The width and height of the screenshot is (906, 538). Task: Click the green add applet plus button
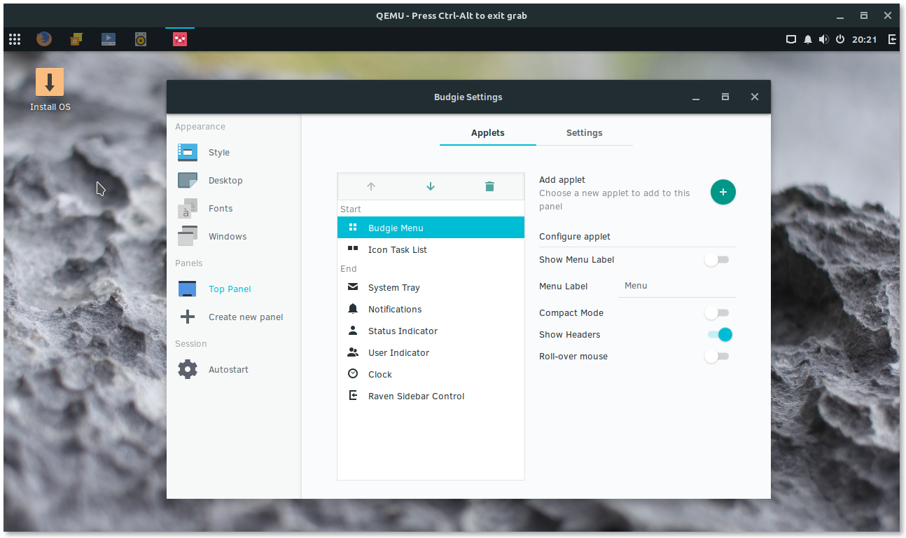(723, 192)
